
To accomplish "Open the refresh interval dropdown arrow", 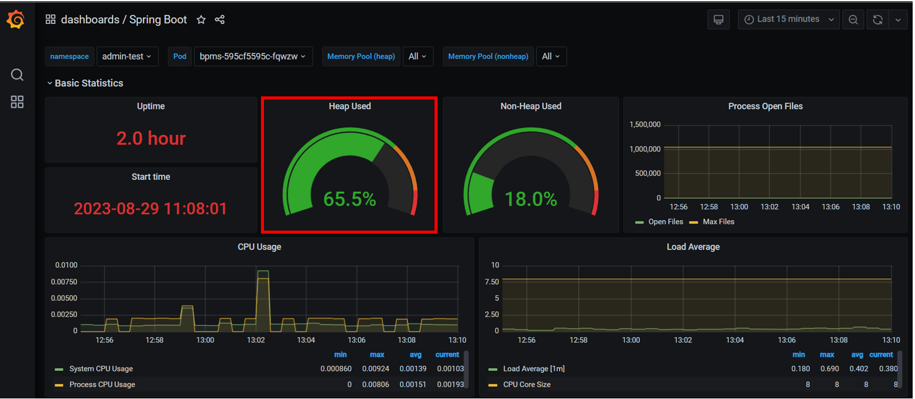I will [898, 19].
